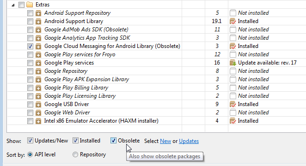The image size is (306, 166).
Task: Click the not installed icon for Google Repository
Action: 233,71
